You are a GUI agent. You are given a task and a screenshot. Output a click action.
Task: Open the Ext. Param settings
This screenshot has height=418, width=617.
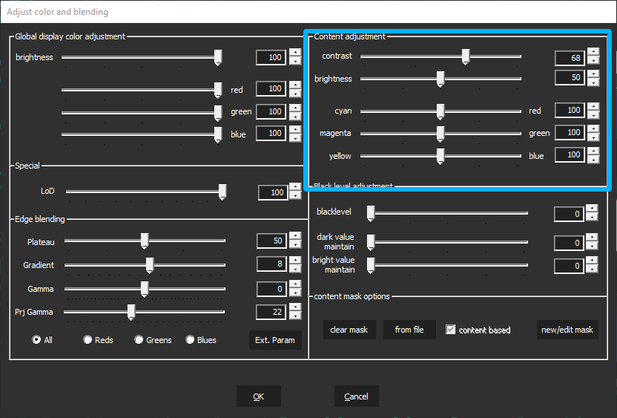(x=275, y=340)
